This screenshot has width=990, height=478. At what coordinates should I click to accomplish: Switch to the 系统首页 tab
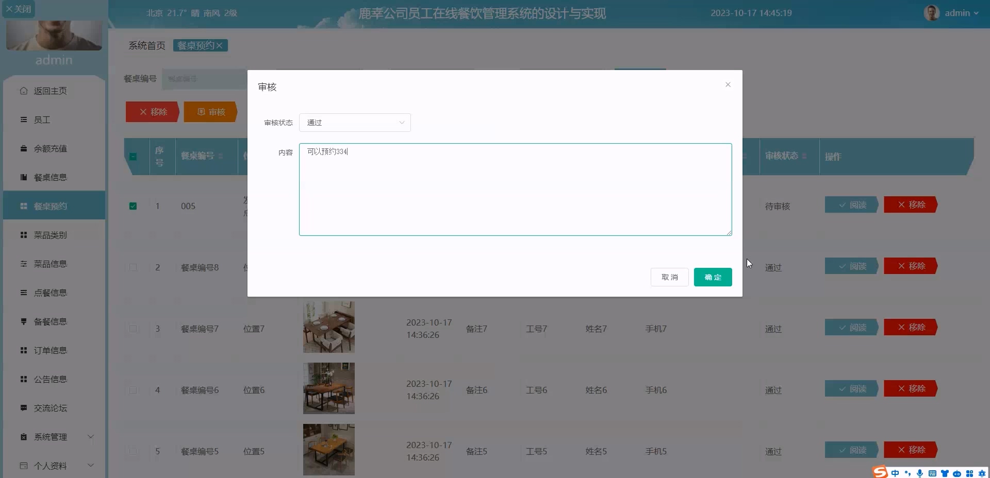pos(147,46)
